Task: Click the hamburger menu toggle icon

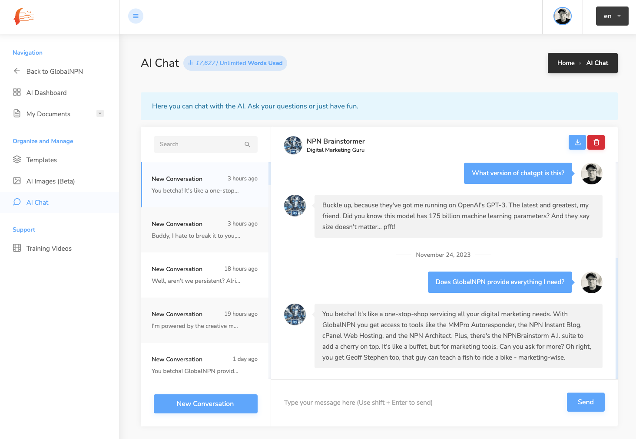Action: (x=136, y=16)
